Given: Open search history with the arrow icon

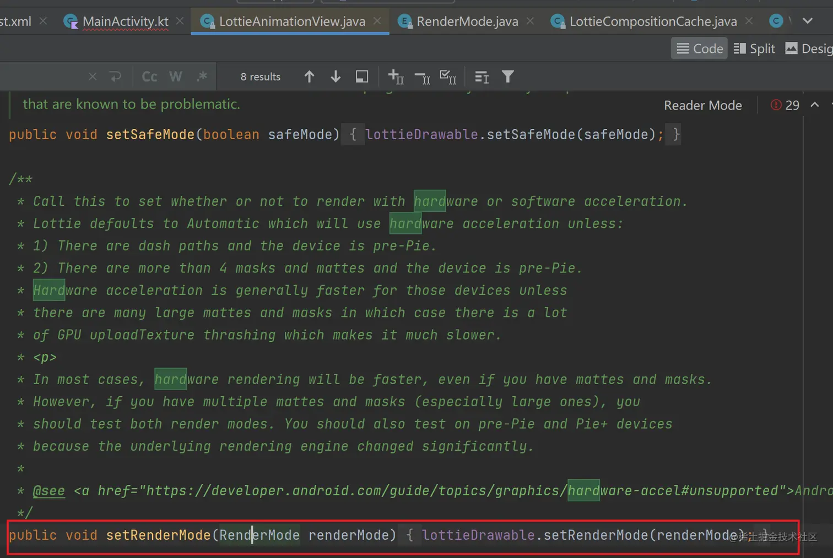Looking at the screenshot, I should 115,76.
